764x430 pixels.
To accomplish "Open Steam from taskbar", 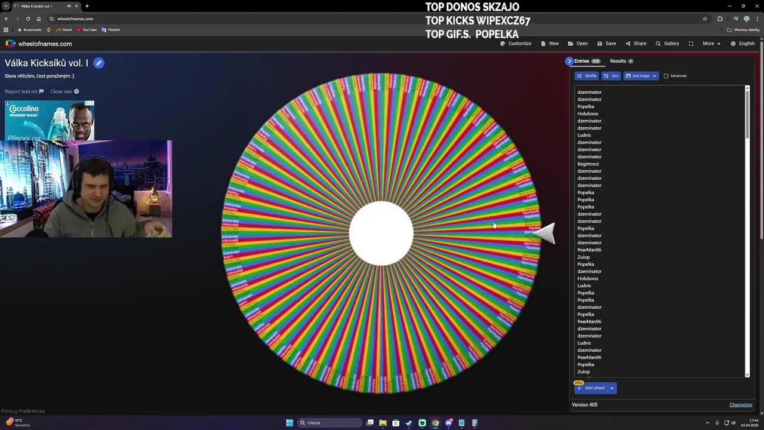I will tap(409, 423).
